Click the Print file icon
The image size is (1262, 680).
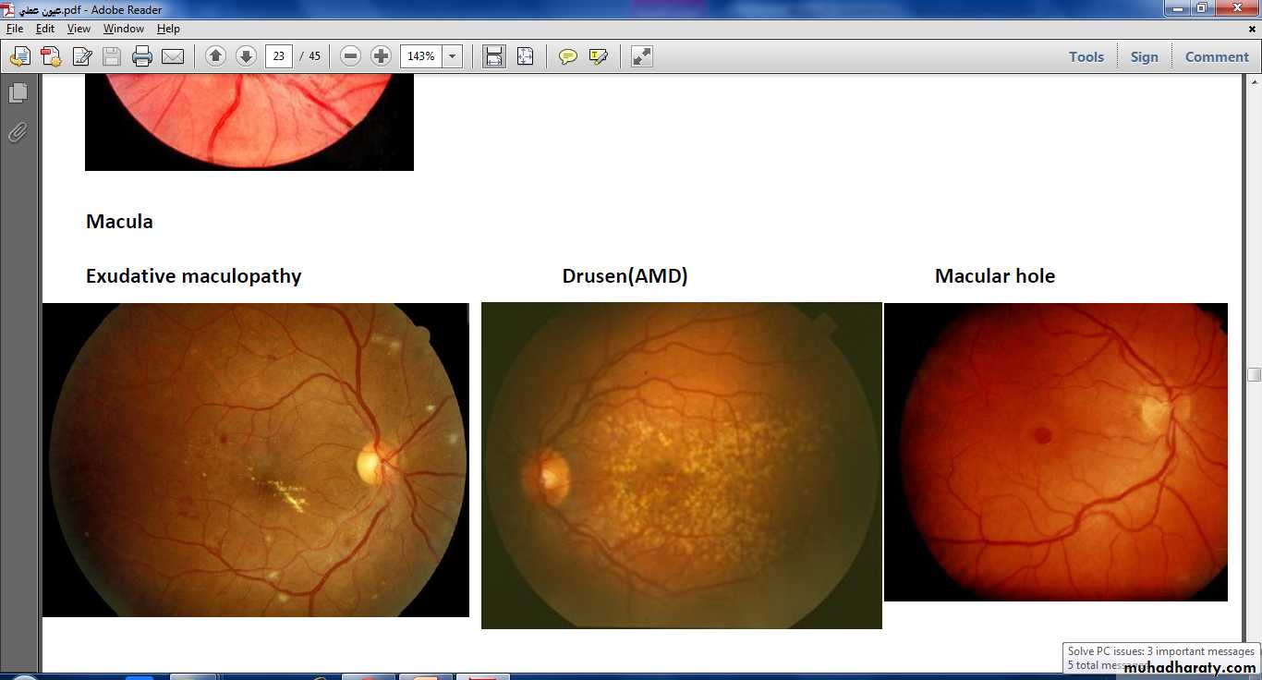pyautogui.click(x=141, y=56)
